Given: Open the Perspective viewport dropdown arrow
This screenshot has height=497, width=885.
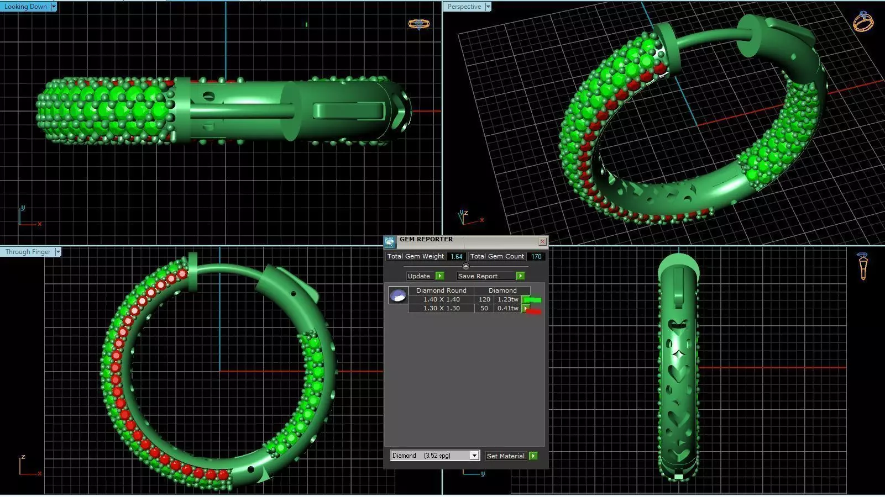Looking at the screenshot, I should pos(488,7).
